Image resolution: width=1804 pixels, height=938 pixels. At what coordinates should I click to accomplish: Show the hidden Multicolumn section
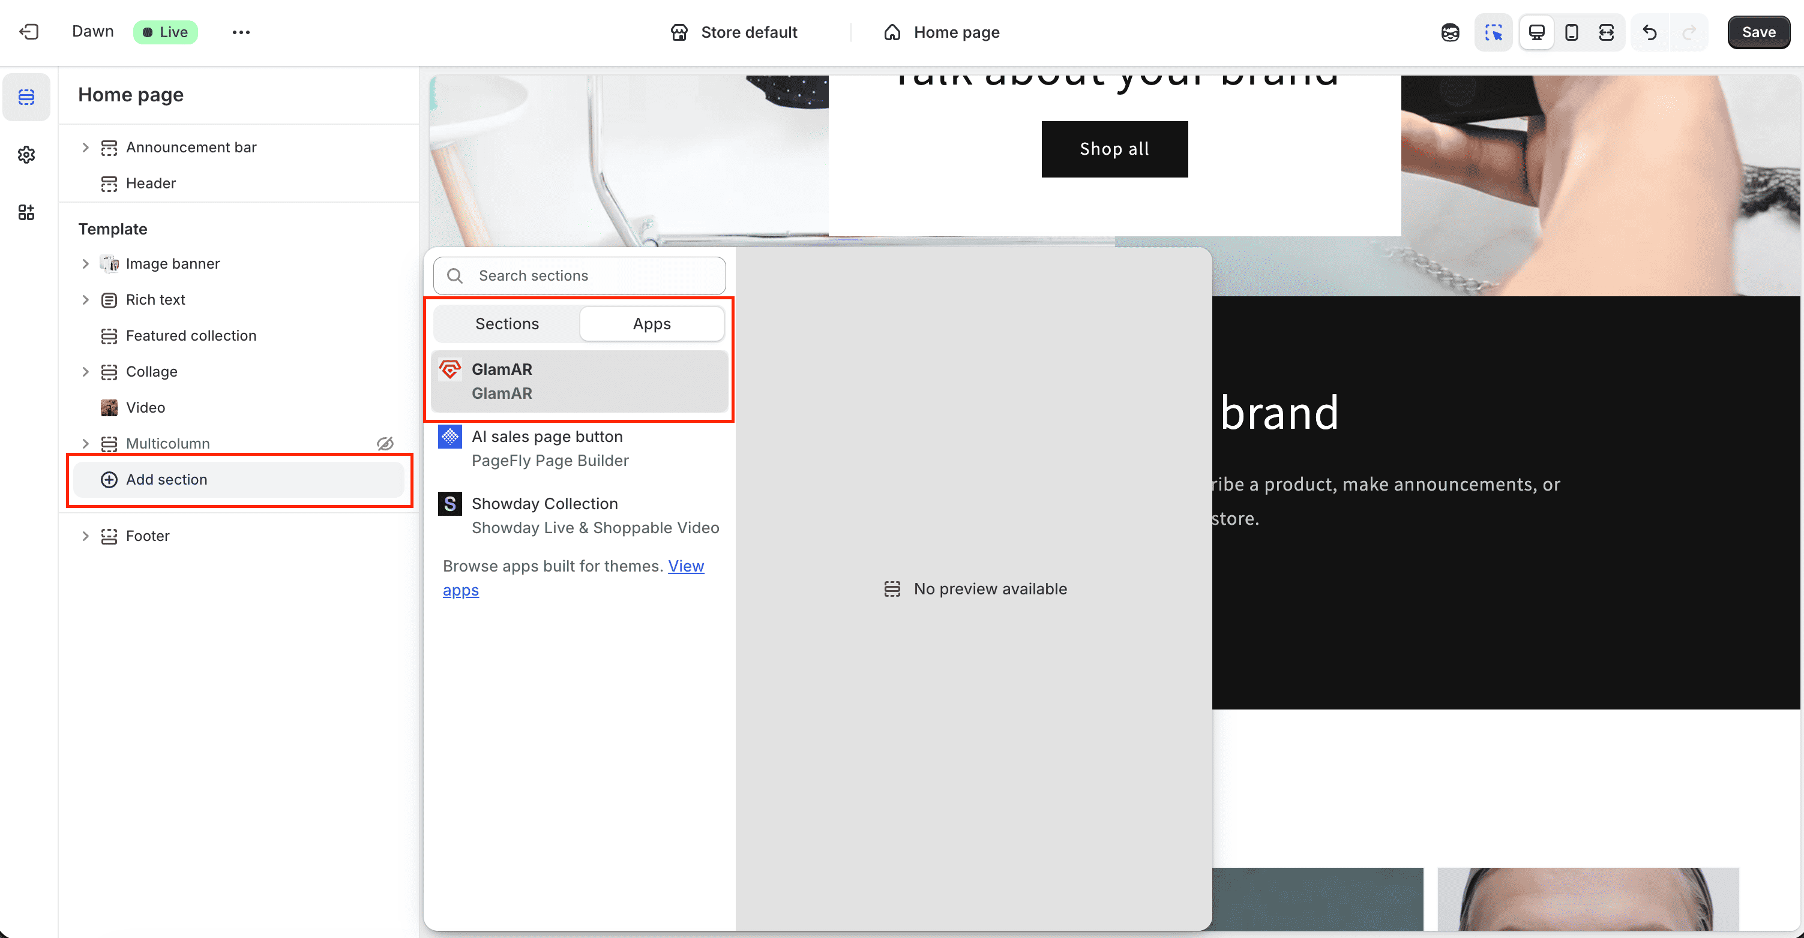[x=385, y=443]
